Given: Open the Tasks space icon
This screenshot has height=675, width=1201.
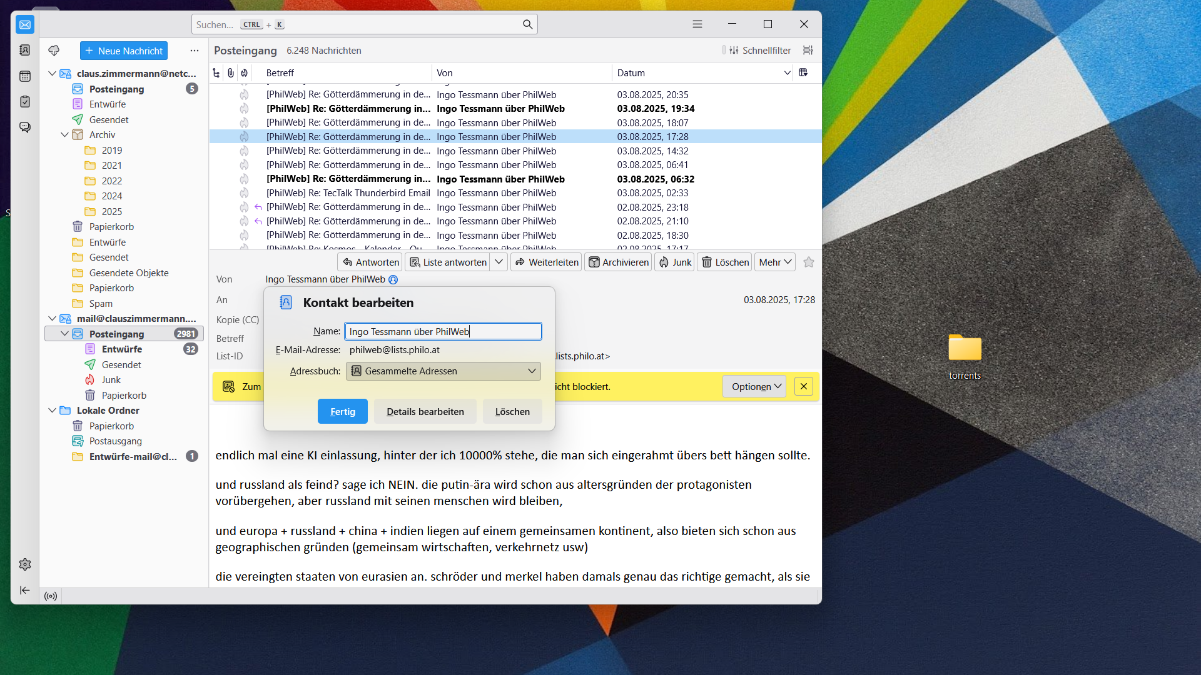Looking at the screenshot, I should pos(25,101).
